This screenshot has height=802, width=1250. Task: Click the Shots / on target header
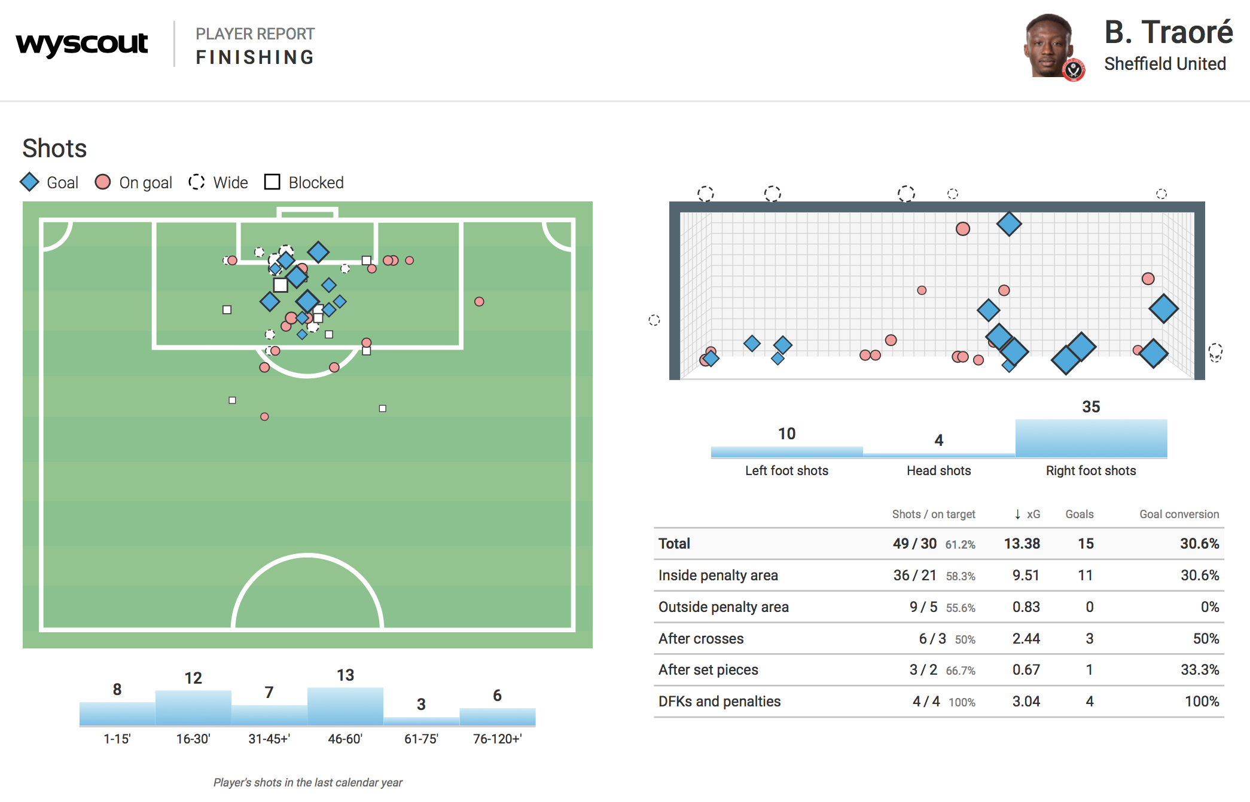pos(933,515)
